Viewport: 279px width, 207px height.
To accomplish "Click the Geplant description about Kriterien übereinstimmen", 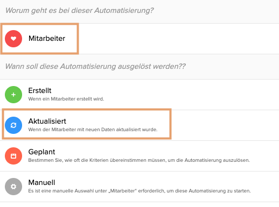I will [x=139, y=160].
